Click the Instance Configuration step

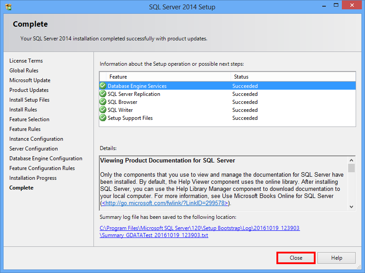36,139
